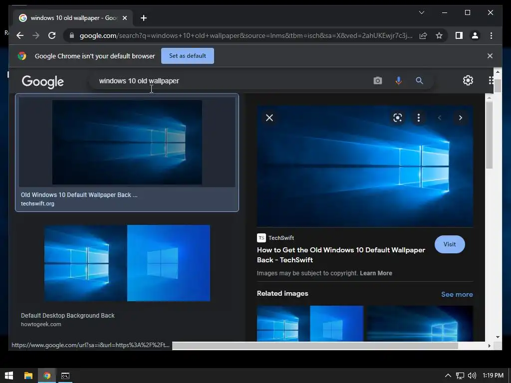View site information lock icon
This screenshot has height=383, width=511.
72,35
